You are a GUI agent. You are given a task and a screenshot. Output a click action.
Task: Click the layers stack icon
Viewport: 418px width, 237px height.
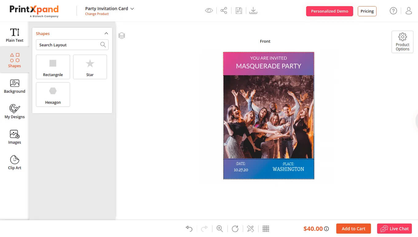coord(122,36)
